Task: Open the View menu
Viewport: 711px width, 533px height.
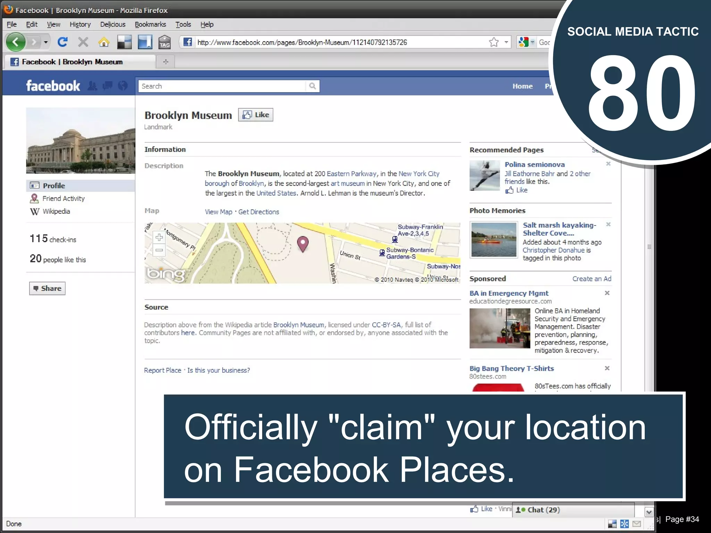Action: pos(53,24)
